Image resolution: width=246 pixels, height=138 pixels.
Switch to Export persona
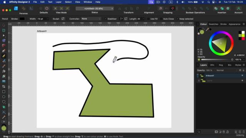[31, 8]
